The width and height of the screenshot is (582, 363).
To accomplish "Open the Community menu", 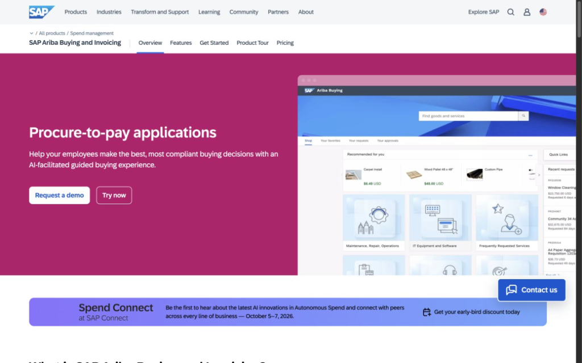I will click(243, 12).
